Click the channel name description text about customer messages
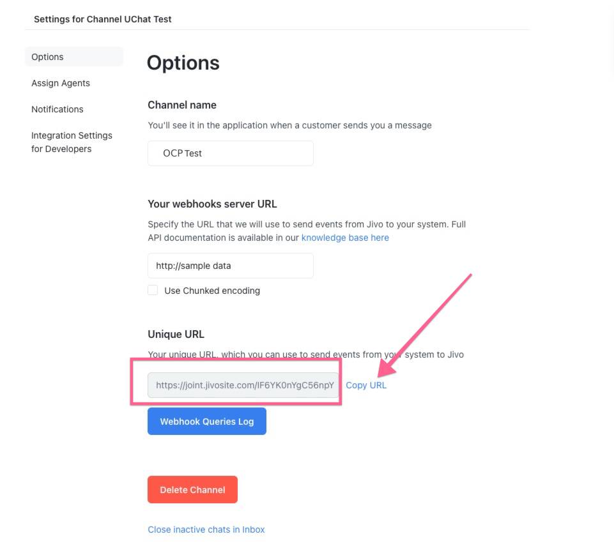Screen dimensions: 614x548 pos(290,125)
